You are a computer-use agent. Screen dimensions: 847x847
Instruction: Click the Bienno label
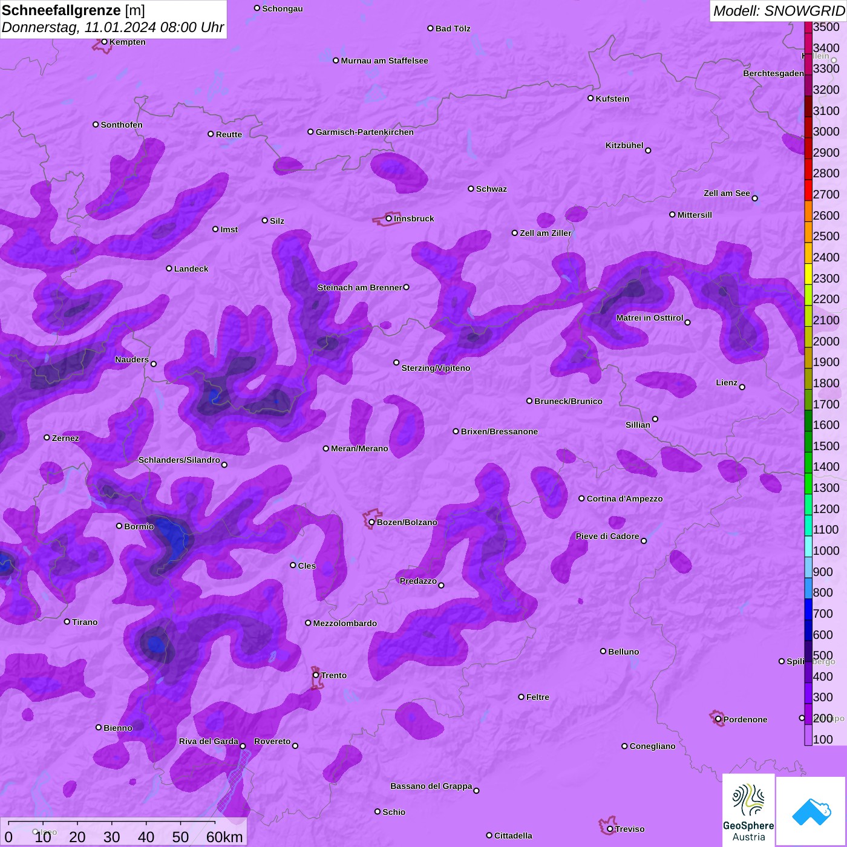coord(118,728)
